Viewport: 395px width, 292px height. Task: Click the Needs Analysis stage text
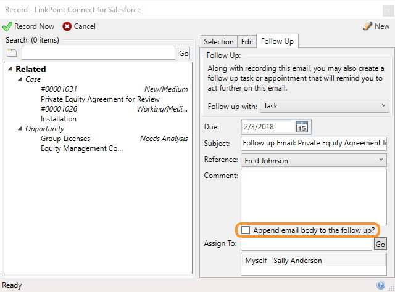164,139
